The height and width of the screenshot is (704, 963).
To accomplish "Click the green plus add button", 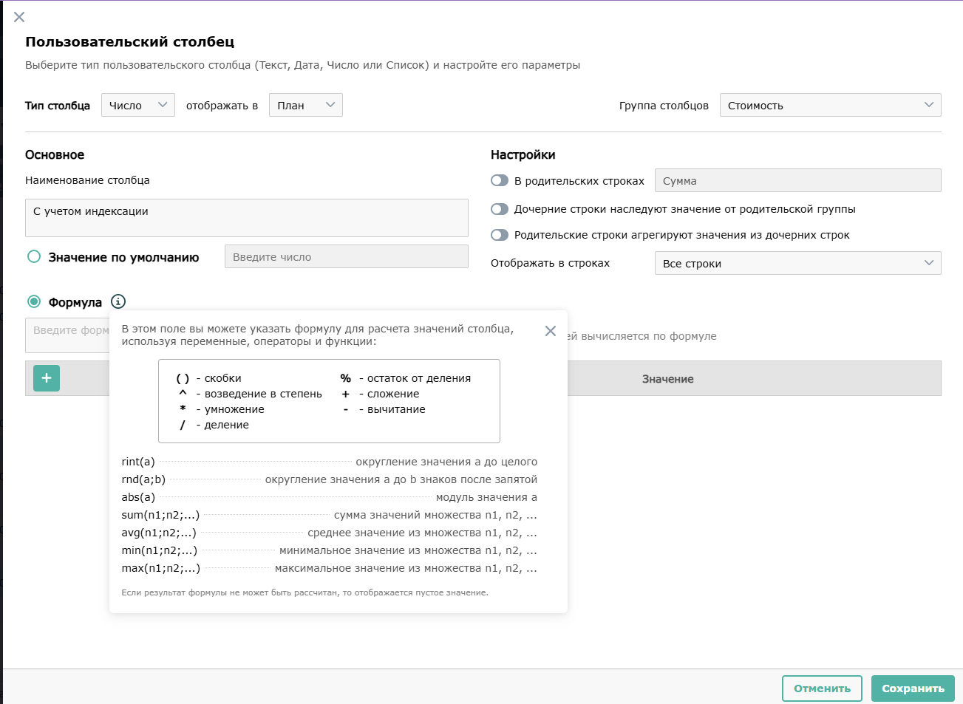I will (47, 378).
